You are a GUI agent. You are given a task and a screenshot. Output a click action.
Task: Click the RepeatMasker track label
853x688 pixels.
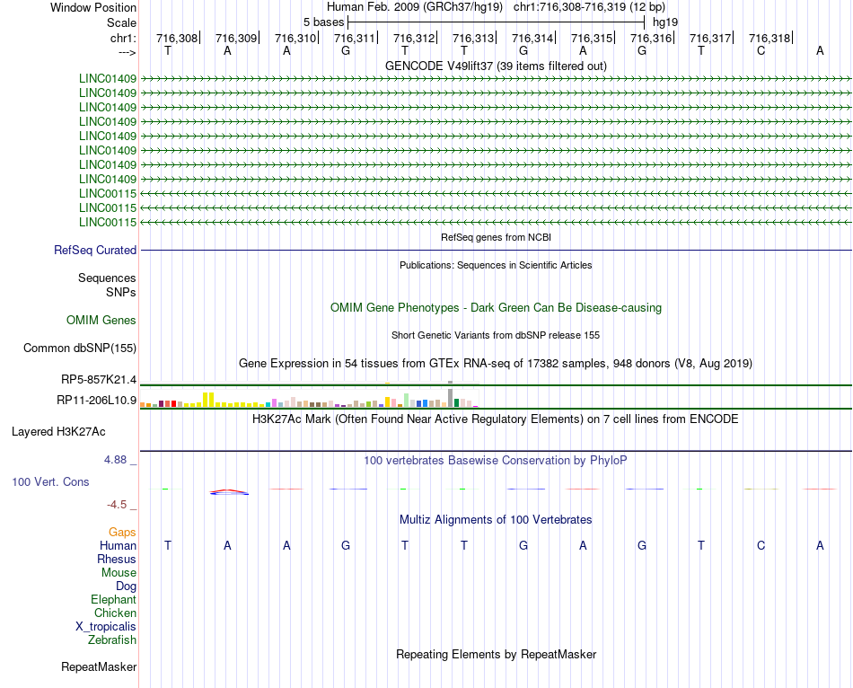(x=99, y=666)
